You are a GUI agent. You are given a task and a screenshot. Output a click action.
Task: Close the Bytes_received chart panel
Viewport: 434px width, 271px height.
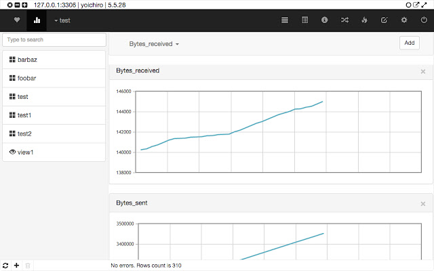(x=423, y=72)
